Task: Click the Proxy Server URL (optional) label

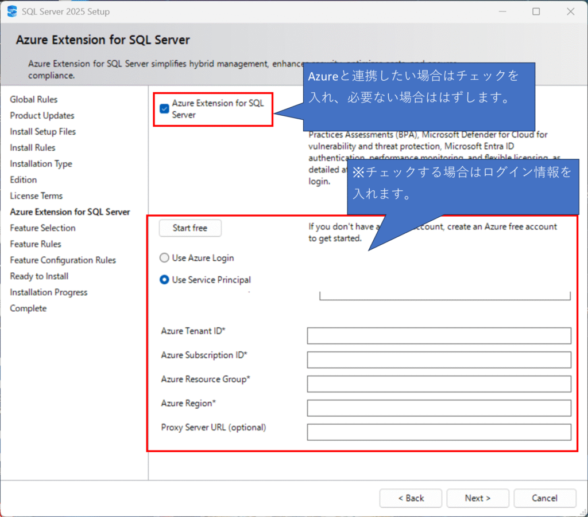Action: click(214, 428)
